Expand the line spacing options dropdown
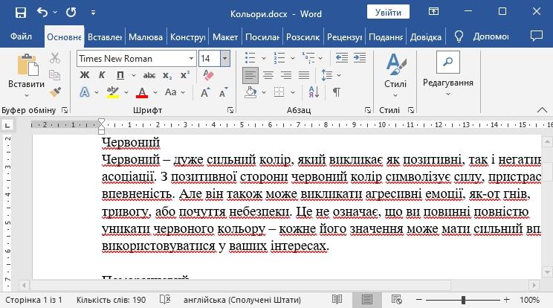 coord(339,75)
